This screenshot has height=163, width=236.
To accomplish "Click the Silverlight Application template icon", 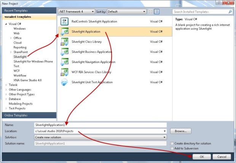I will point(64,32).
